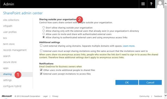The image size is (167, 99).
Task: Select sharing with anonymous access links option
Action: pyautogui.click(x=43, y=37)
